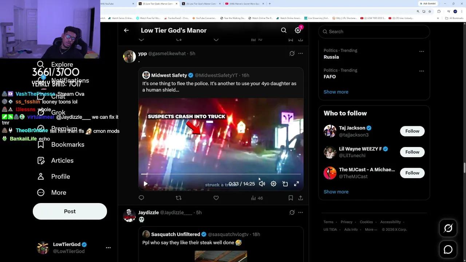Mute the video with the speaker icon

click(x=262, y=184)
